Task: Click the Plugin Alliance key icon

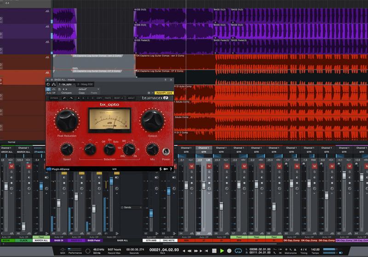Action: coord(166,169)
